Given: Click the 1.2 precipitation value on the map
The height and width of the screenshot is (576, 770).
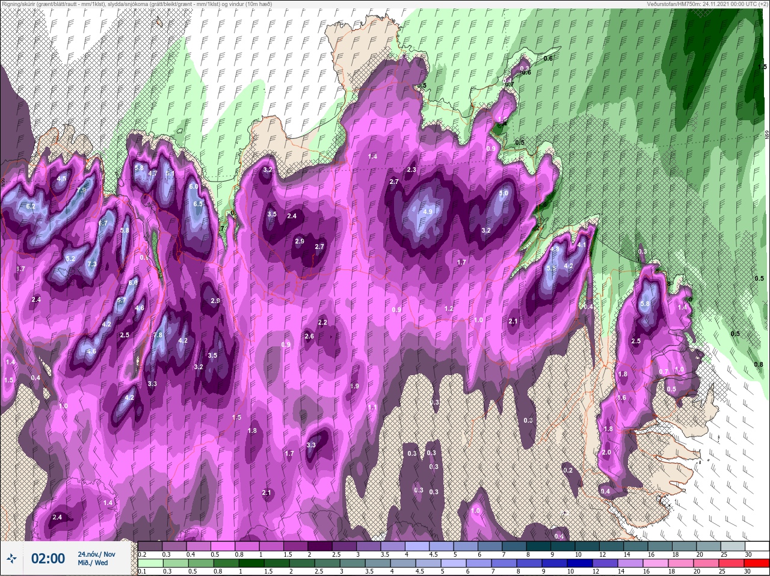Looking at the screenshot, I should point(448,309).
